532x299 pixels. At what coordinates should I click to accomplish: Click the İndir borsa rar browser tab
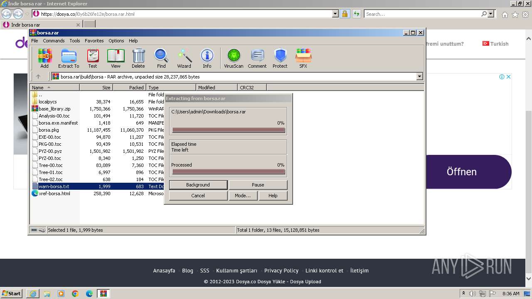42,25
